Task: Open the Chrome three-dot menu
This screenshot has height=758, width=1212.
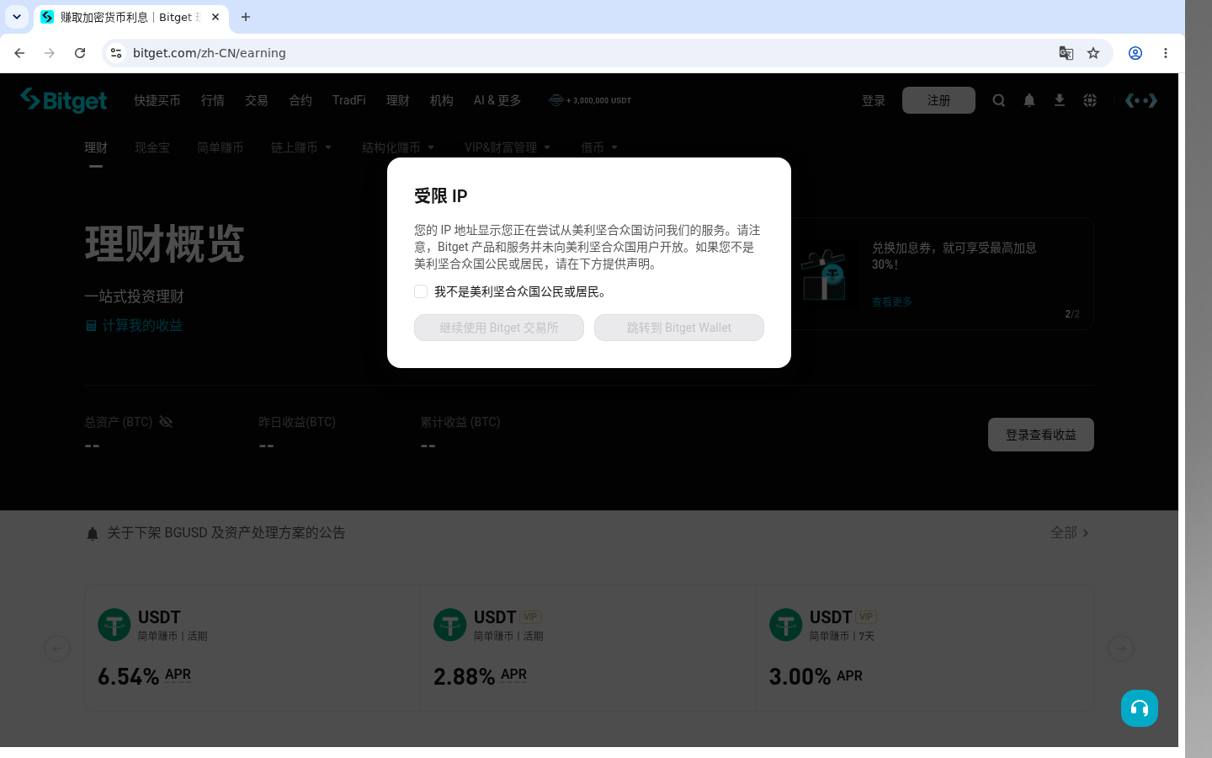Action: (x=1166, y=53)
